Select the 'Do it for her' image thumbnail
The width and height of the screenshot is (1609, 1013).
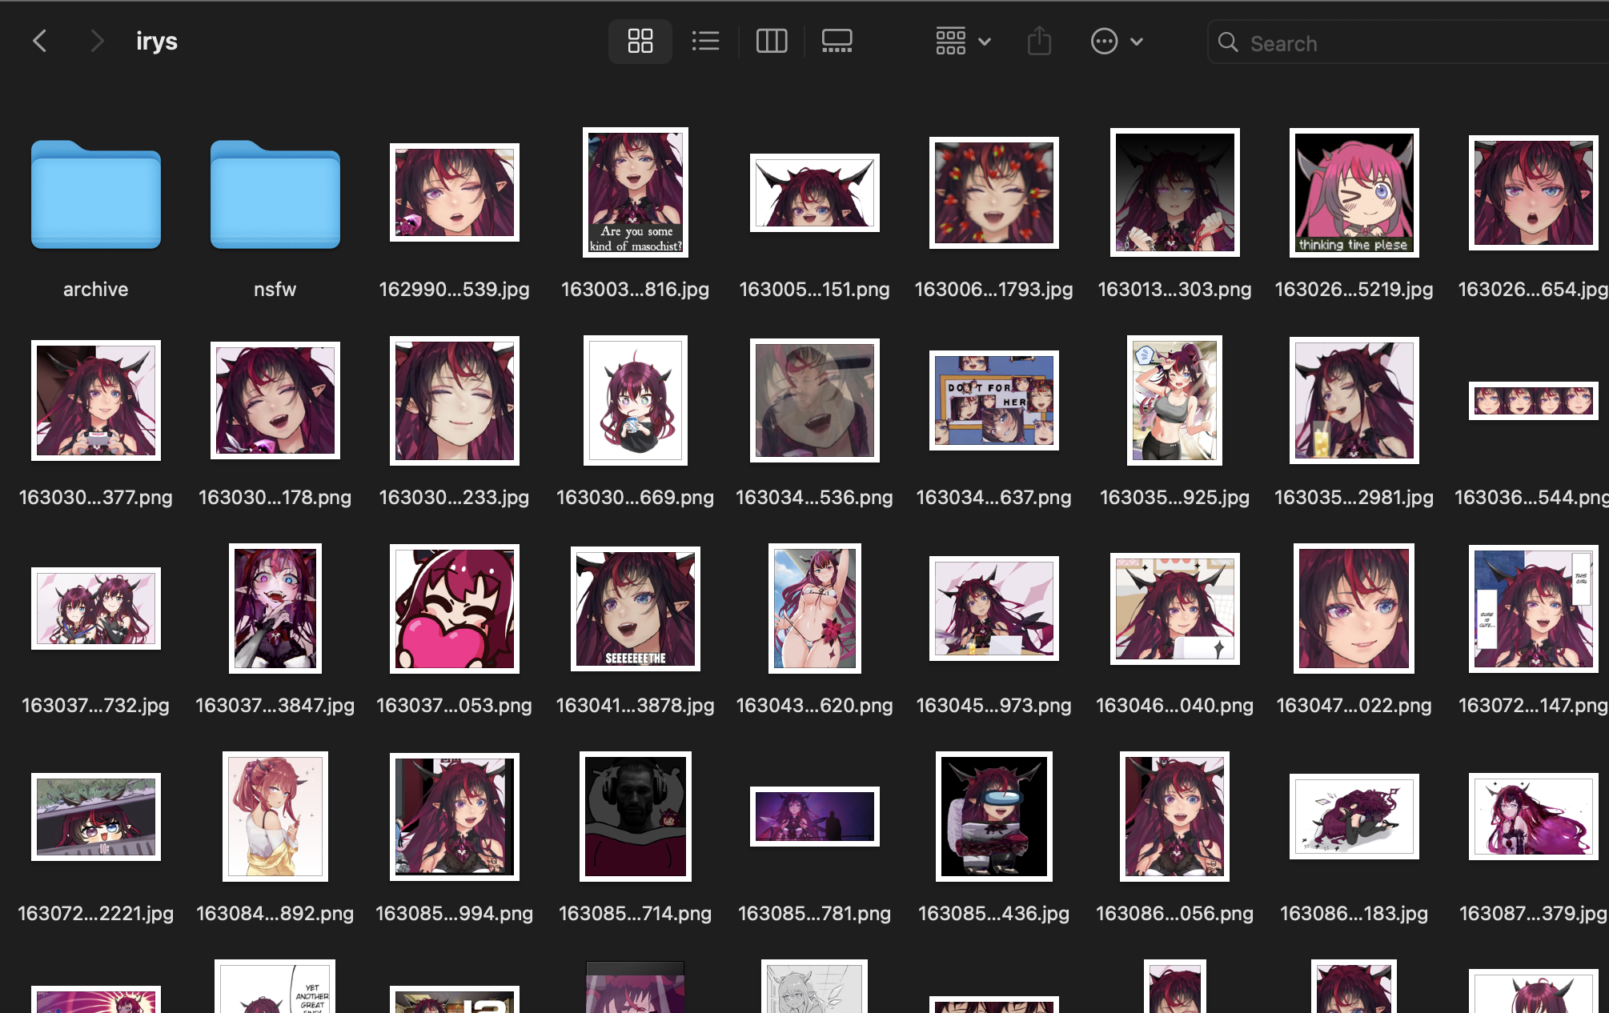(993, 400)
